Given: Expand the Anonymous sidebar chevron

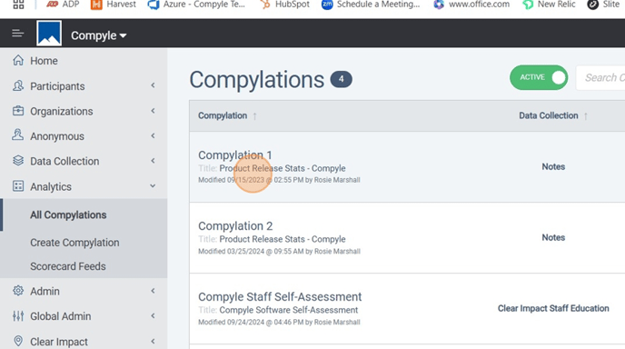Looking at the screenshot, I should point(153,136).
